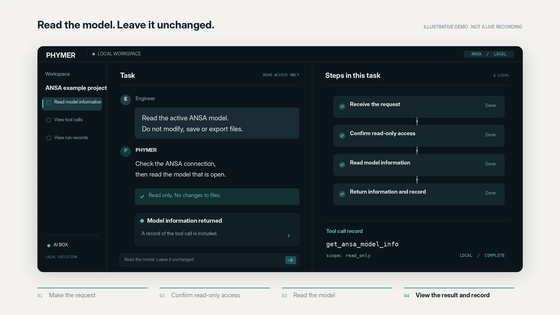Toggle the View run records checkbox
Image resolution: width=560 pixels, height=315 pixels.
(49, 138)
